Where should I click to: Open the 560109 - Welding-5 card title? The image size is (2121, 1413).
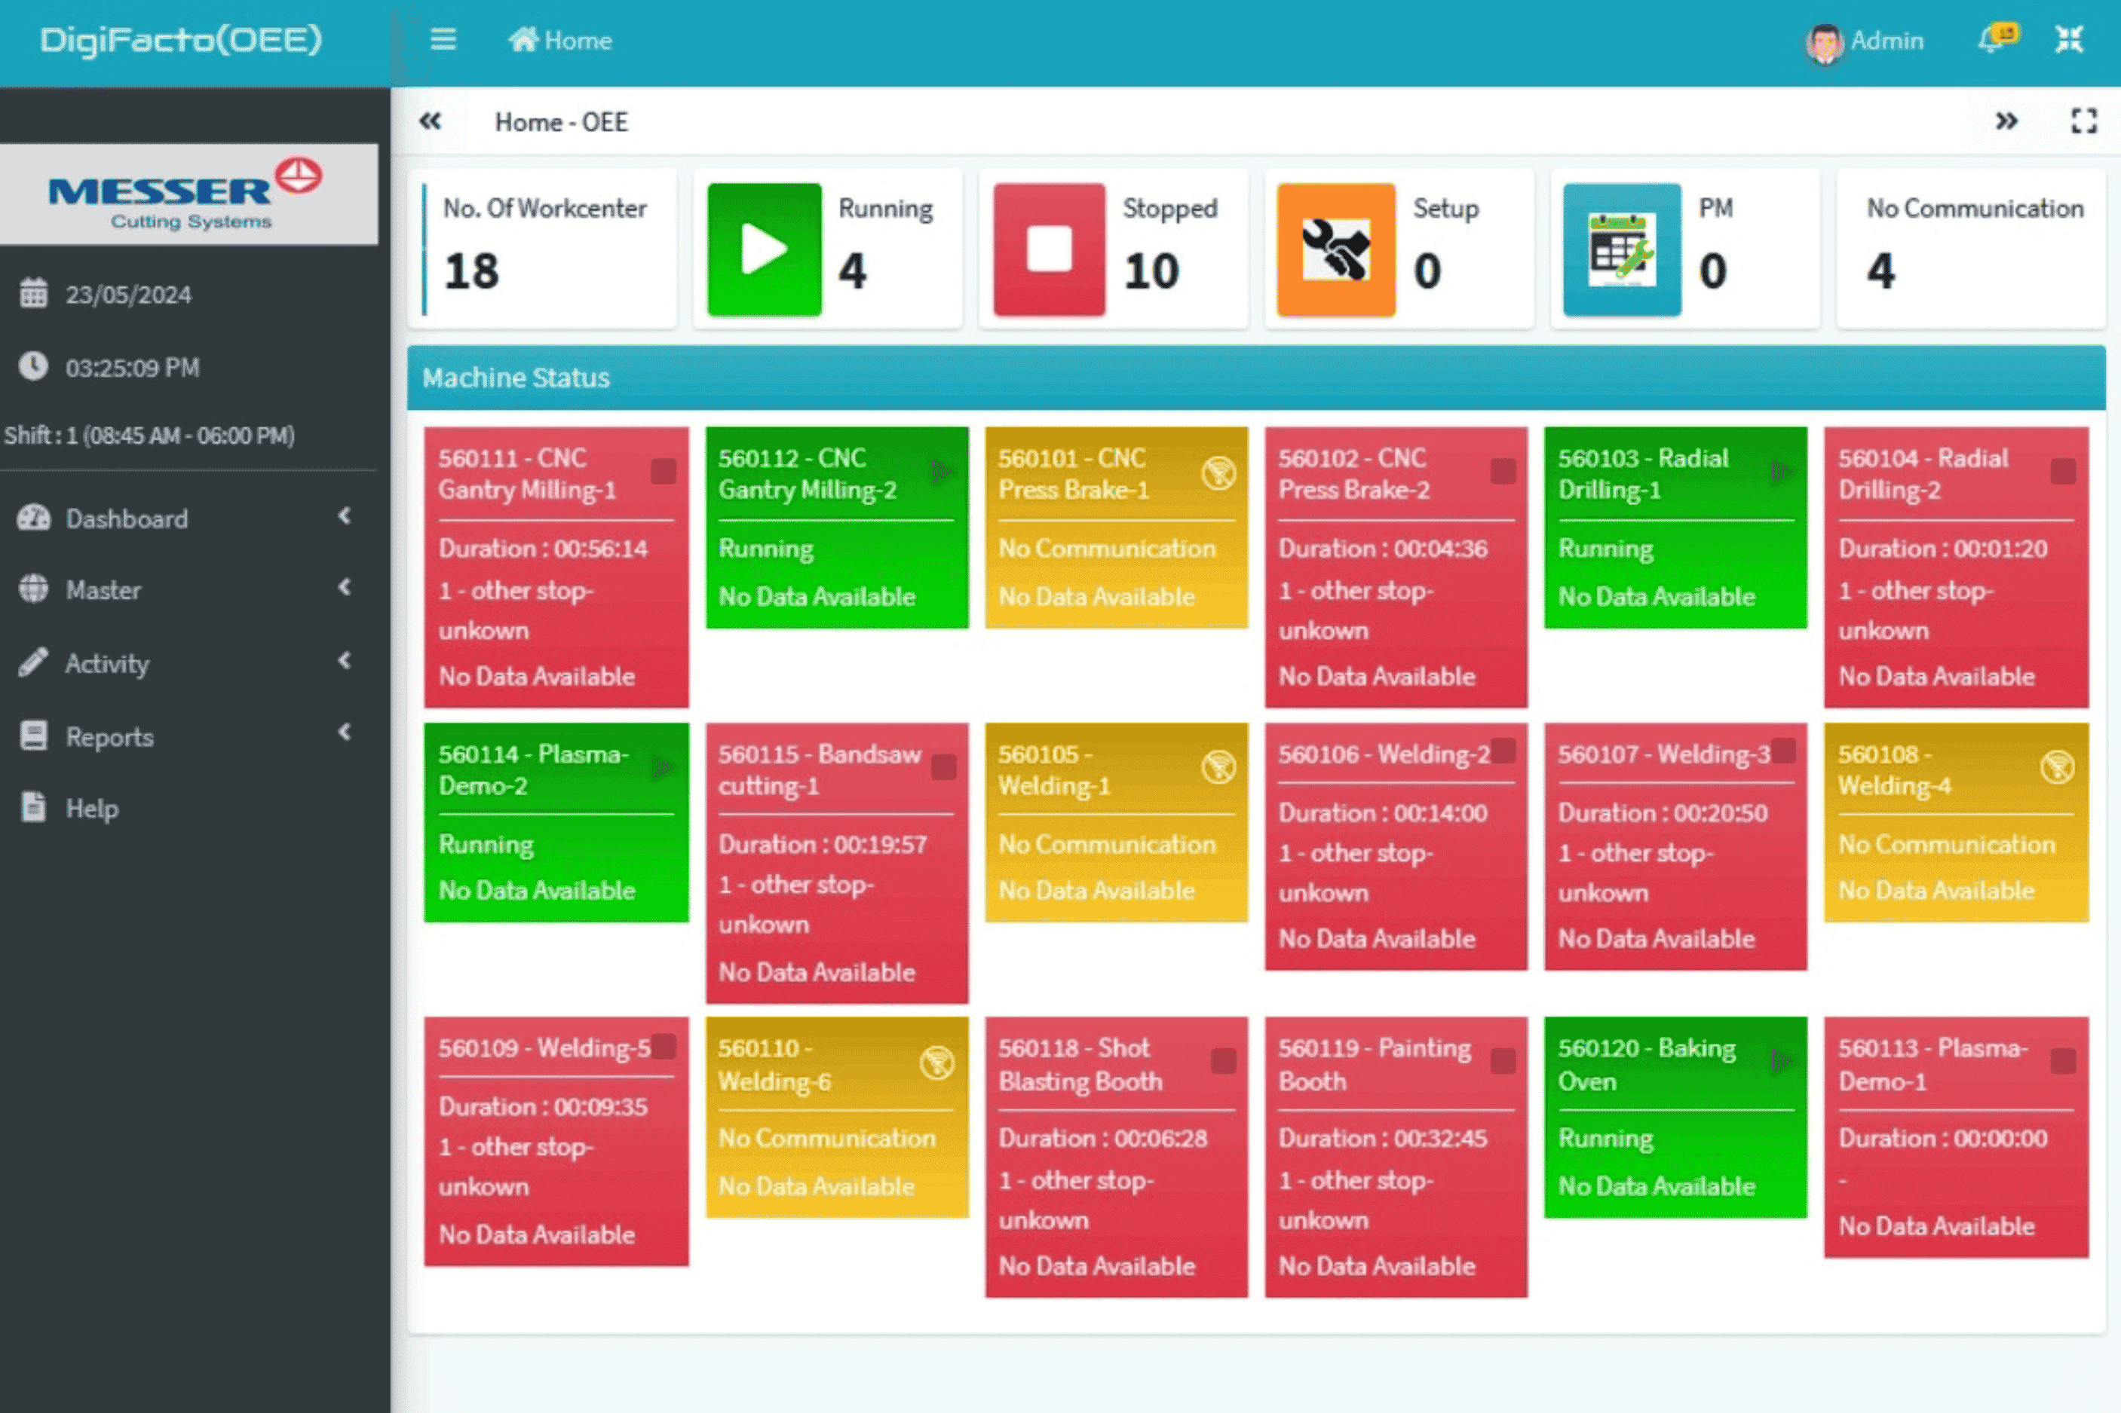544,1048
